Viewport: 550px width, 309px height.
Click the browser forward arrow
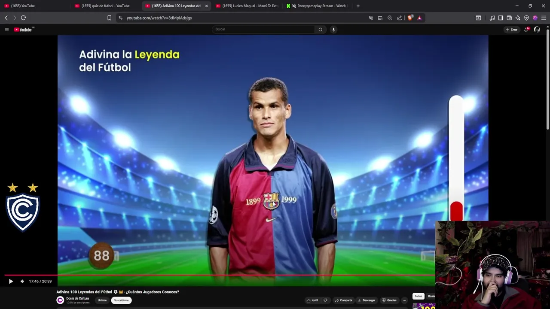[x=14, y=18]
